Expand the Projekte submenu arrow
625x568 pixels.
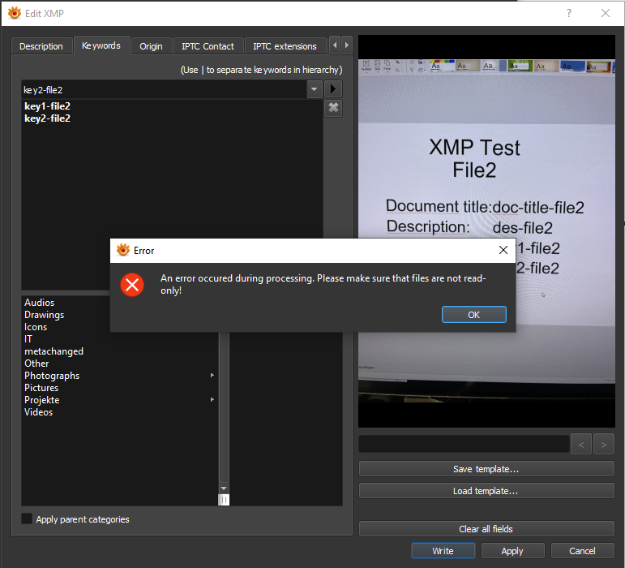coord(212,400)
